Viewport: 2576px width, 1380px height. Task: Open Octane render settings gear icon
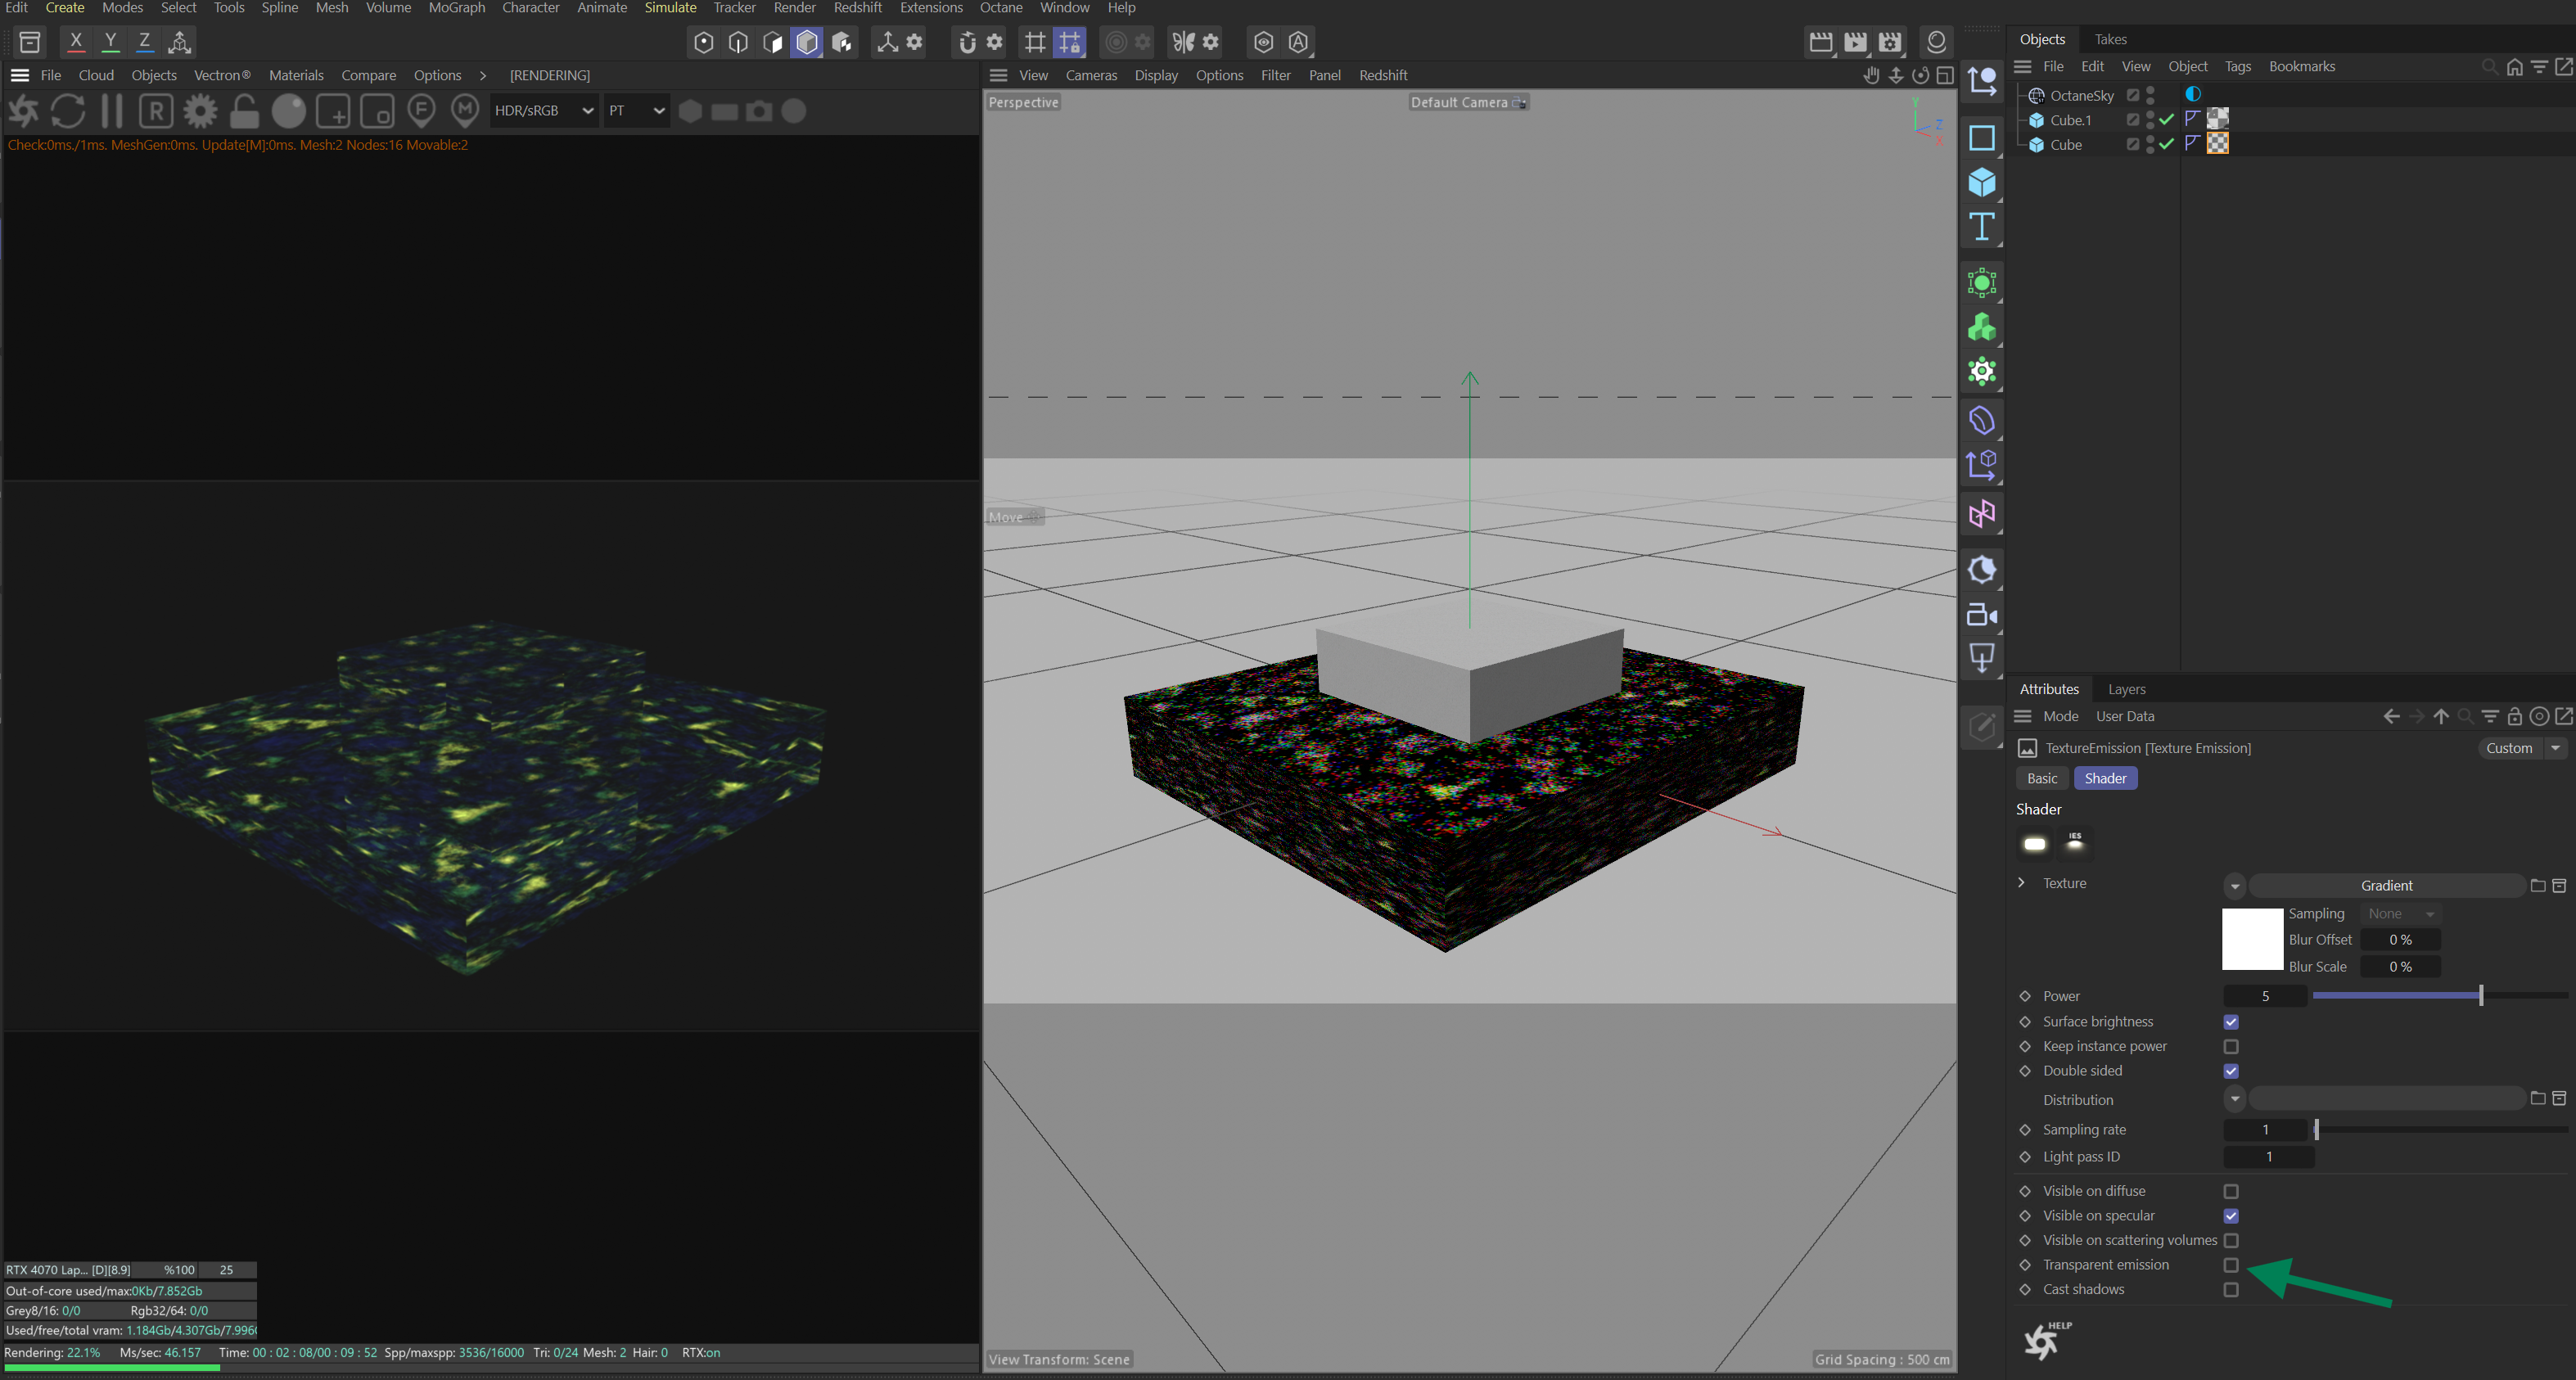(200, 111)
